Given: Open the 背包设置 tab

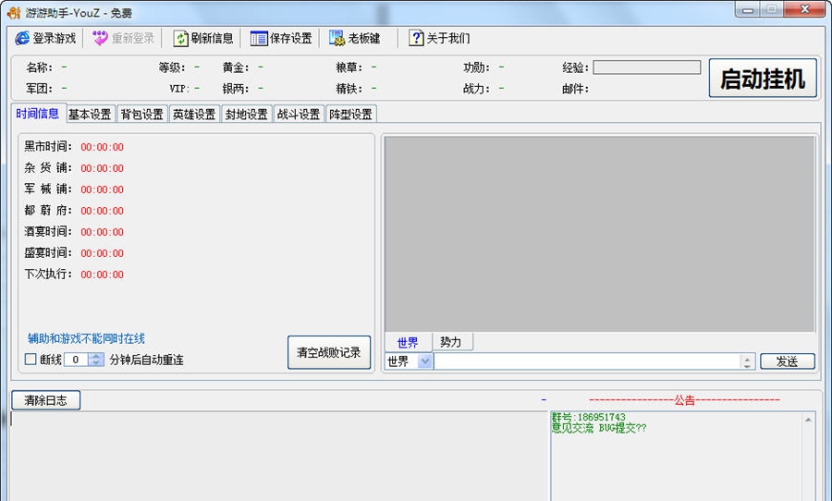Looking at the screenshot, I should [x=142, y=114].
